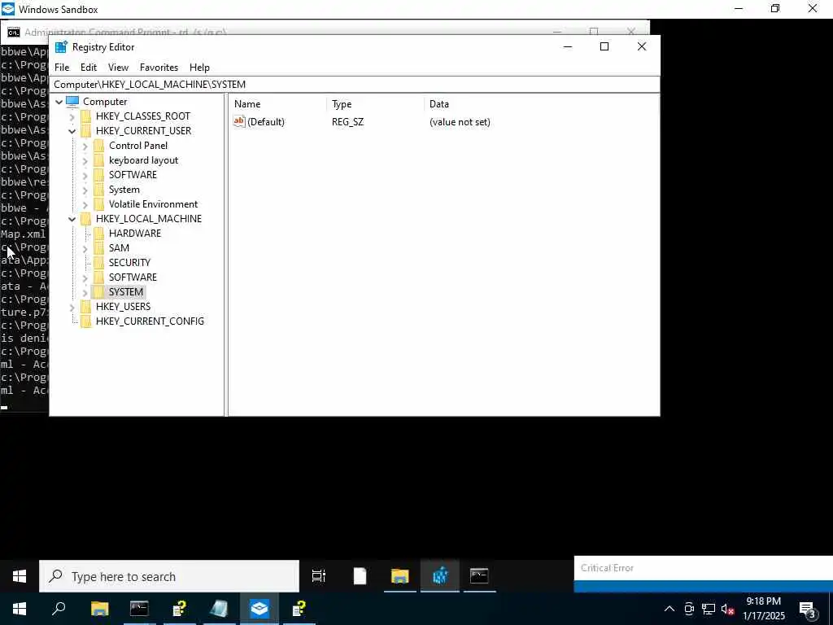
Task: Click the Meet Now tray icon
Action: pos(689,609)
